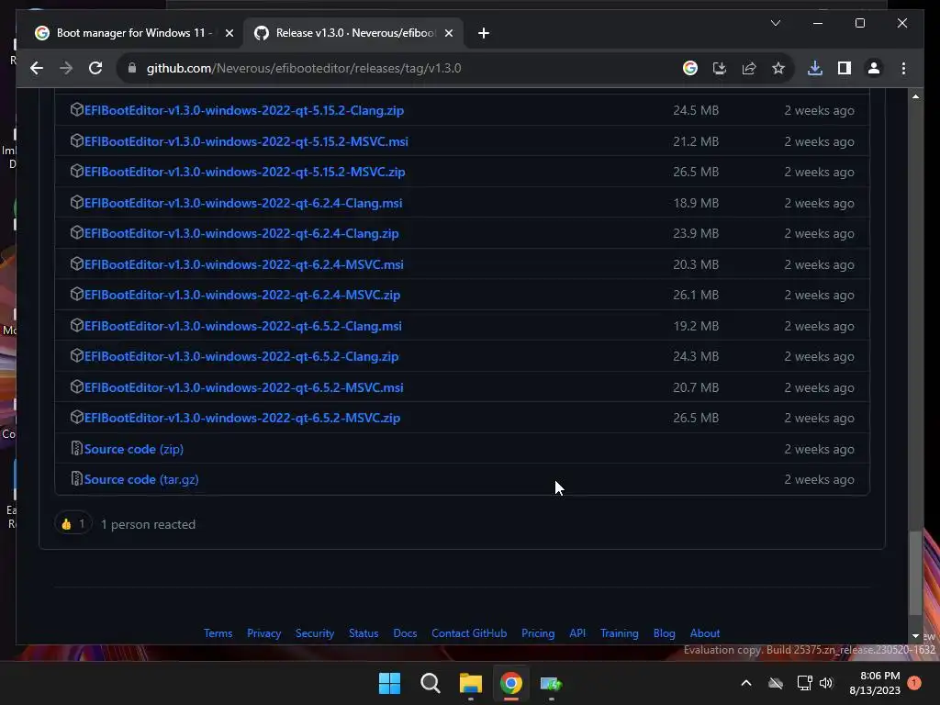
Task: Download qt-5.15.2-Clang.zip asset
Action: [x=244, y=110]
